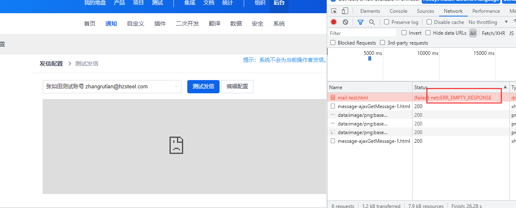Click the 编辑配置 button
The image size is (516, 208).
coord(237,87)
